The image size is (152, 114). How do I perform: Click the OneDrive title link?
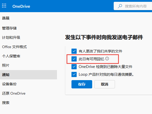coord(21,6)
